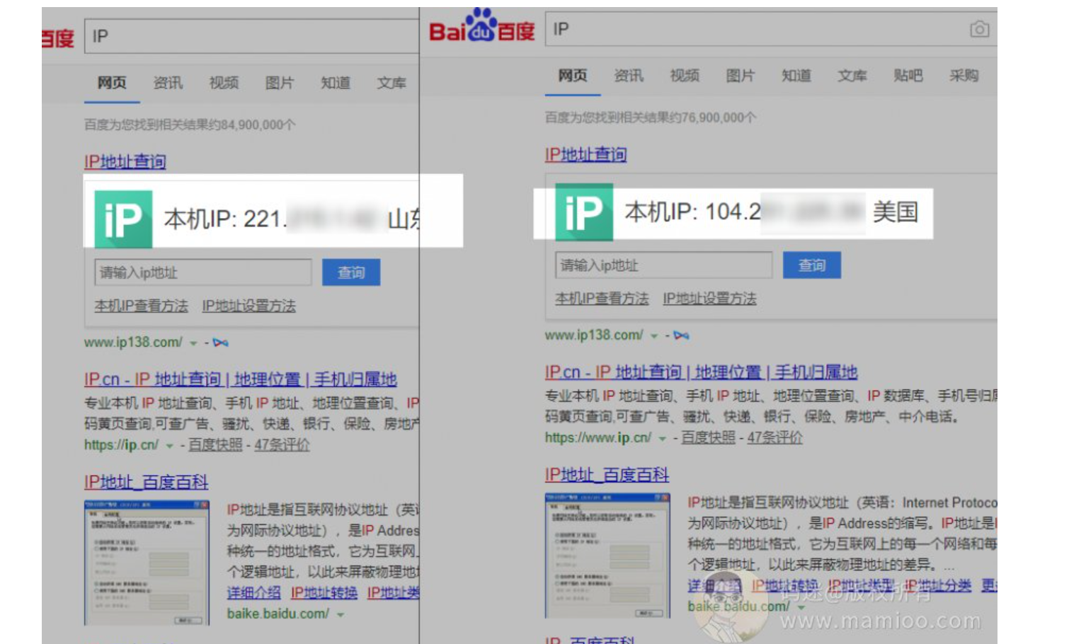Open IP地址设置方法 link in the right window
The image size is (1069, 644).
709,299
